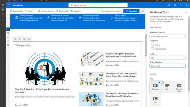Open the Sort by Date dropdown

pos(167,58)
